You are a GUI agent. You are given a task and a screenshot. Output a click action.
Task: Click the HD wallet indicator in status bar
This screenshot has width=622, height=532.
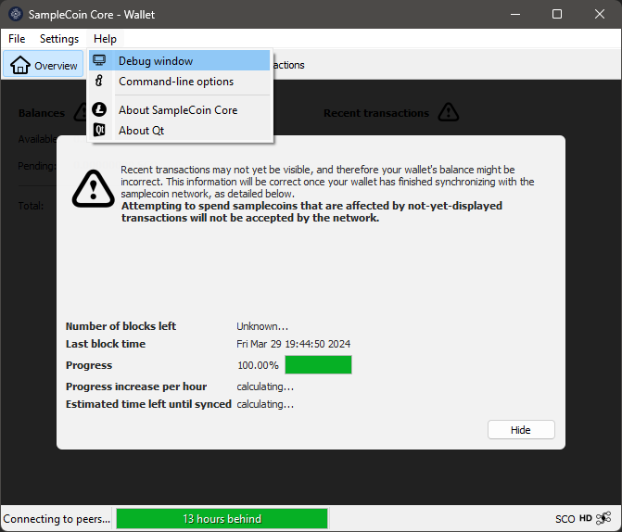[585, 518]
